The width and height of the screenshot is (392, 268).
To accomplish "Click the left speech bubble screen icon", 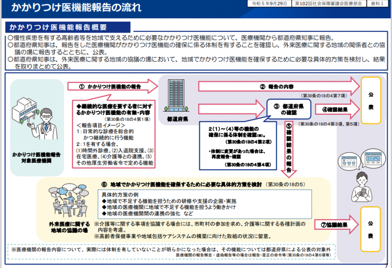I will point(350,161).
